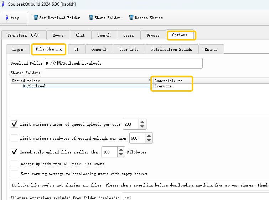This screenshot has height=200, width=269.
Task: Switch to the Rooms tab
Action: tap(58, 35)
